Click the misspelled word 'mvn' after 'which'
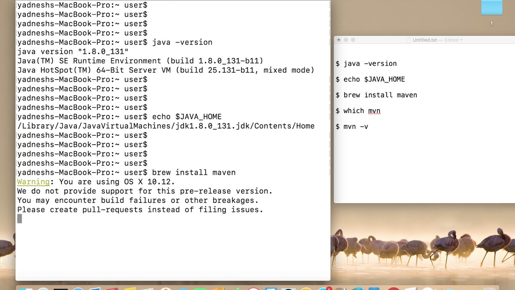 pos(374,111)
